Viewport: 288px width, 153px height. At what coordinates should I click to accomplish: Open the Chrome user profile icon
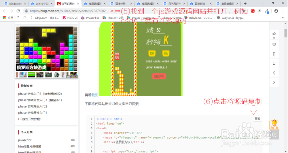point(276,11)
